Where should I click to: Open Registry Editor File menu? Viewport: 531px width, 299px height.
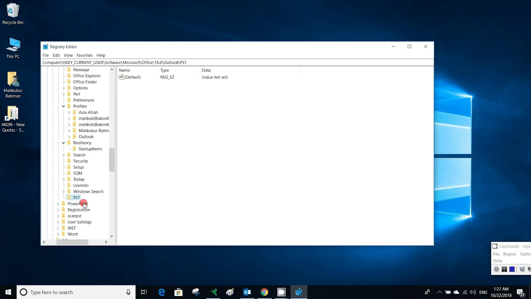click(x=46, y=55)
